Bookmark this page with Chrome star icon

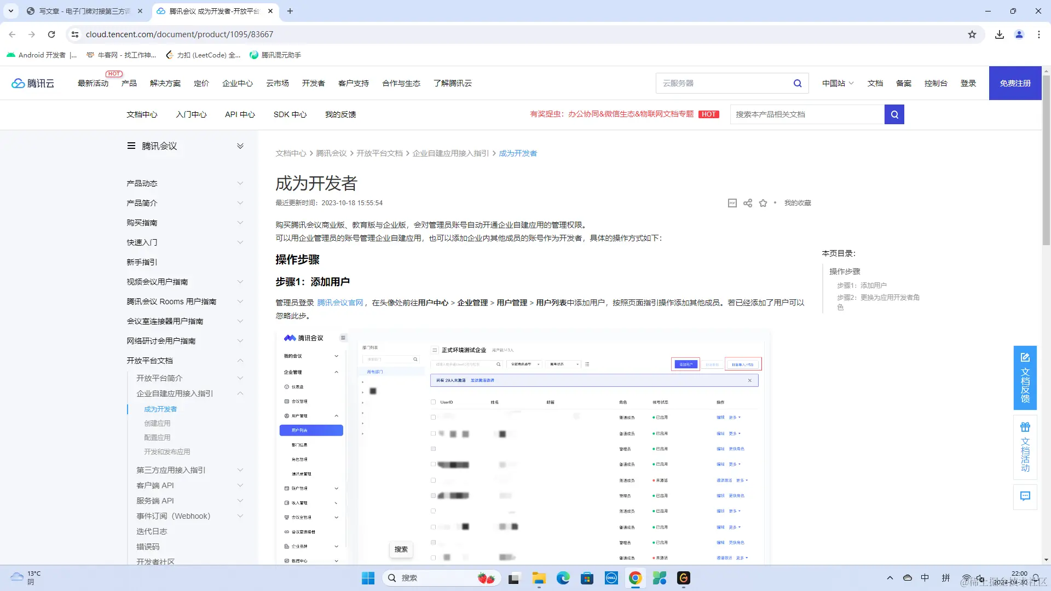[972, 34]
